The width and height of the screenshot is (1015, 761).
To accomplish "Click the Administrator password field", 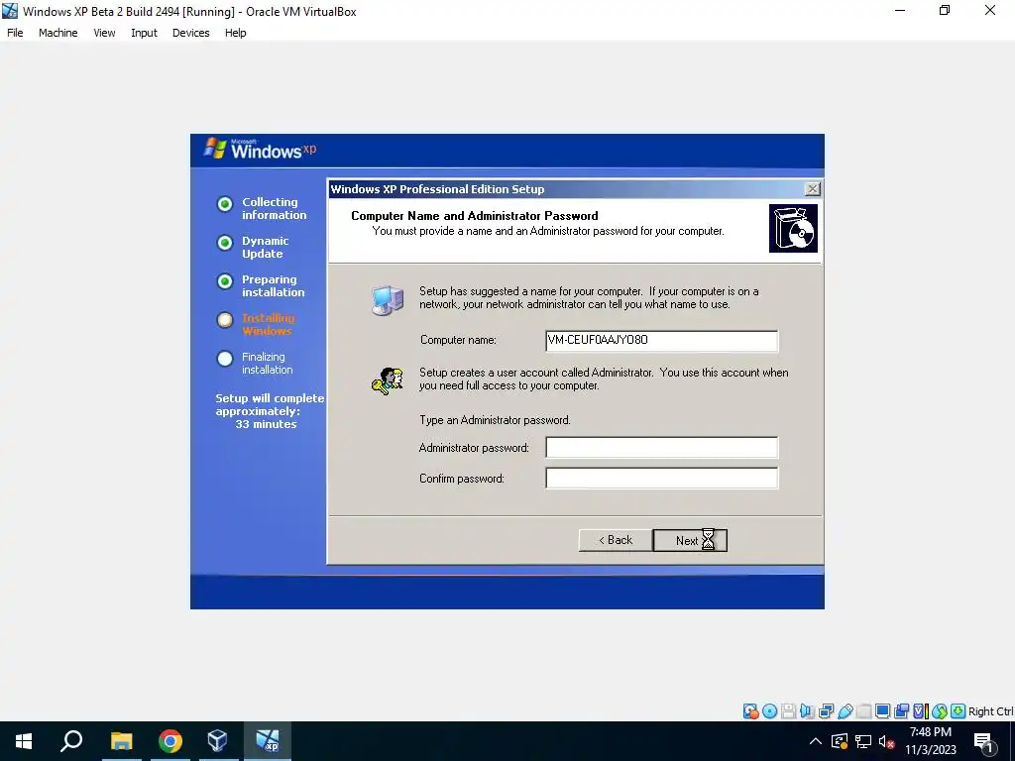I will click(661, 447).
